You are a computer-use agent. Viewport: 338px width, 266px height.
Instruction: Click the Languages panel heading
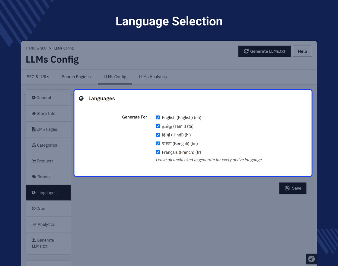tap(101, 99)
